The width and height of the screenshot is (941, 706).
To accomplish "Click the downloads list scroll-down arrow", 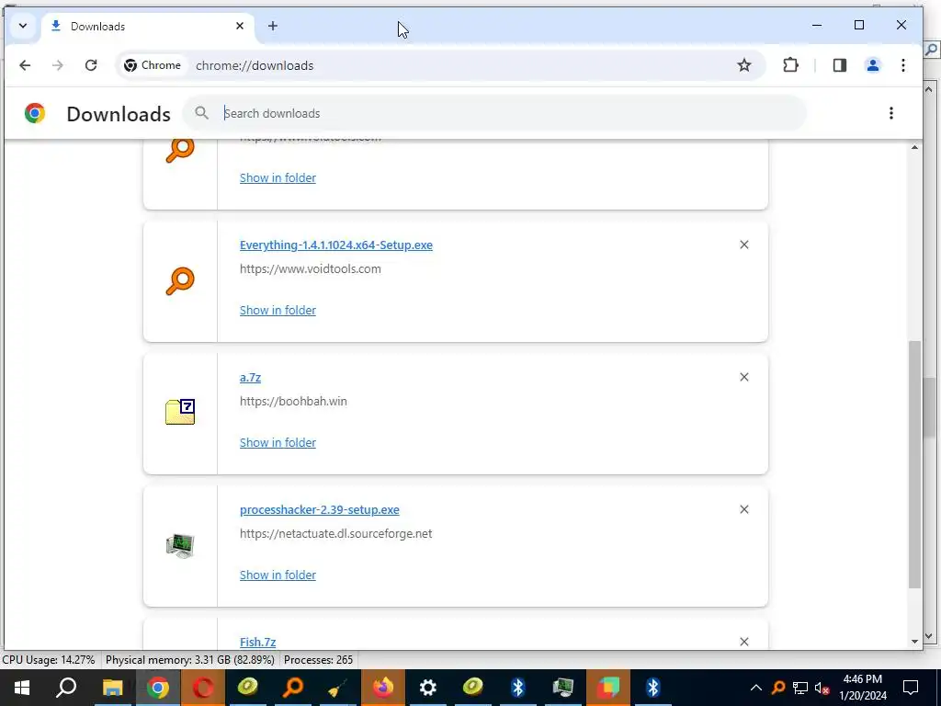I will point(914,641).
